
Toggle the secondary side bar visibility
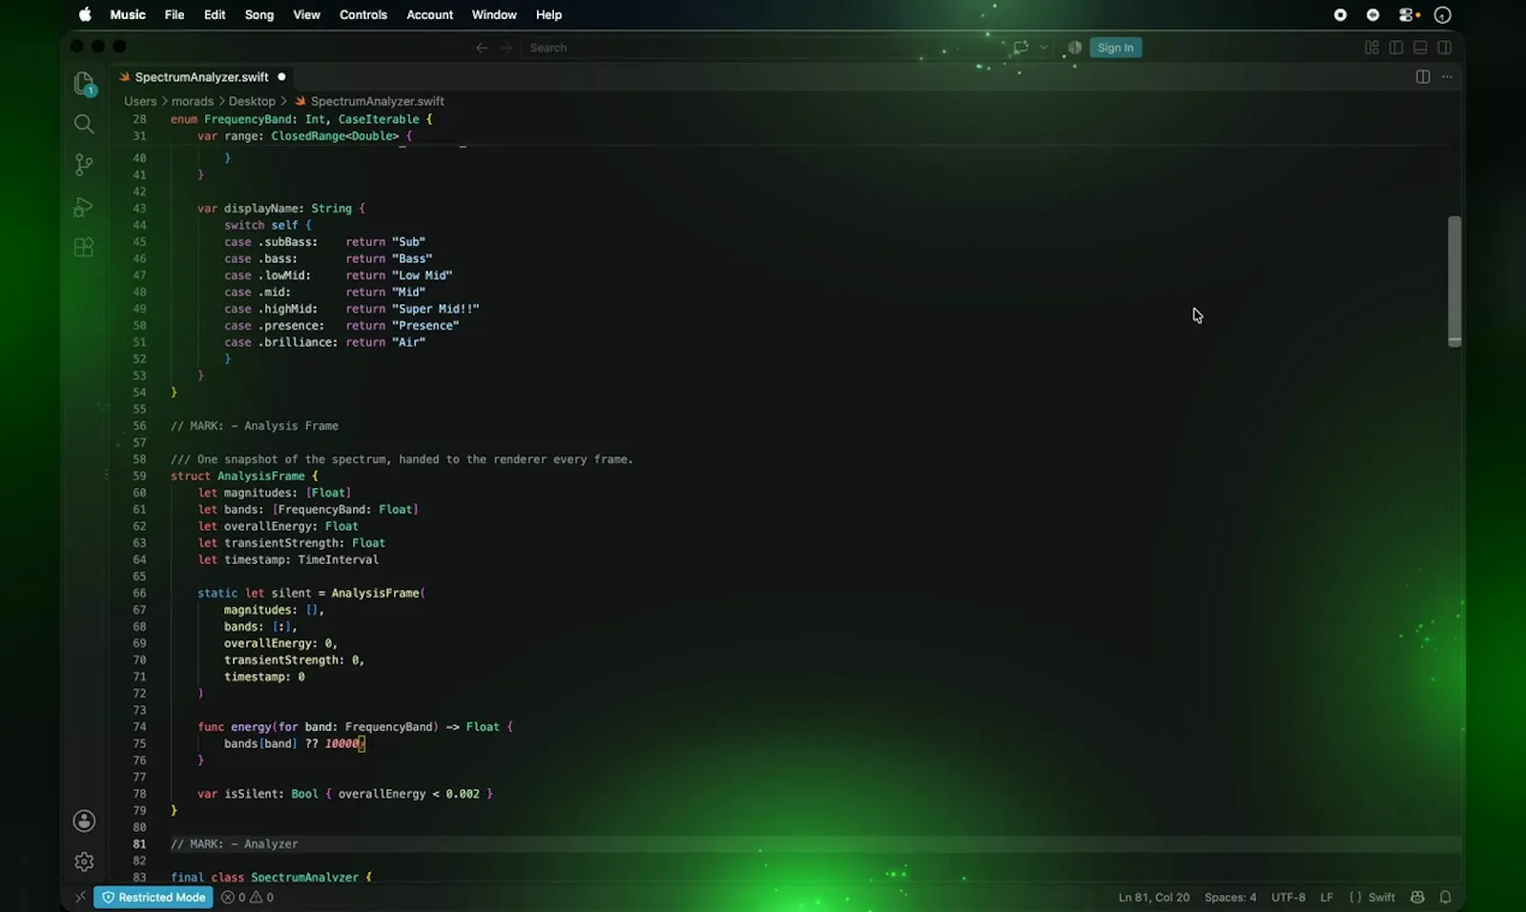(x=1445, y=48)
